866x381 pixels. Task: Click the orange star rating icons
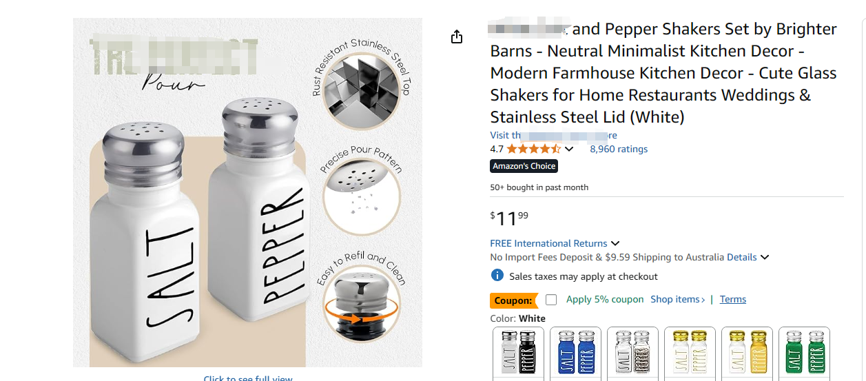click(534, 149)
